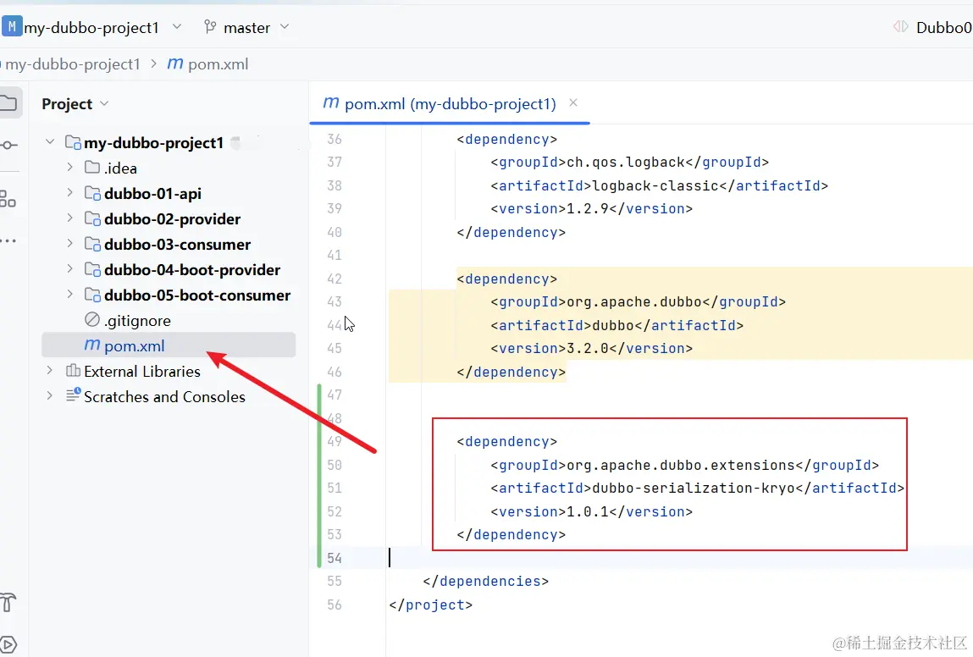Screen dimensions: 973x657
Task: Open the Commit tool window icon
Action: pyautogui.click(x=8, y=146)
